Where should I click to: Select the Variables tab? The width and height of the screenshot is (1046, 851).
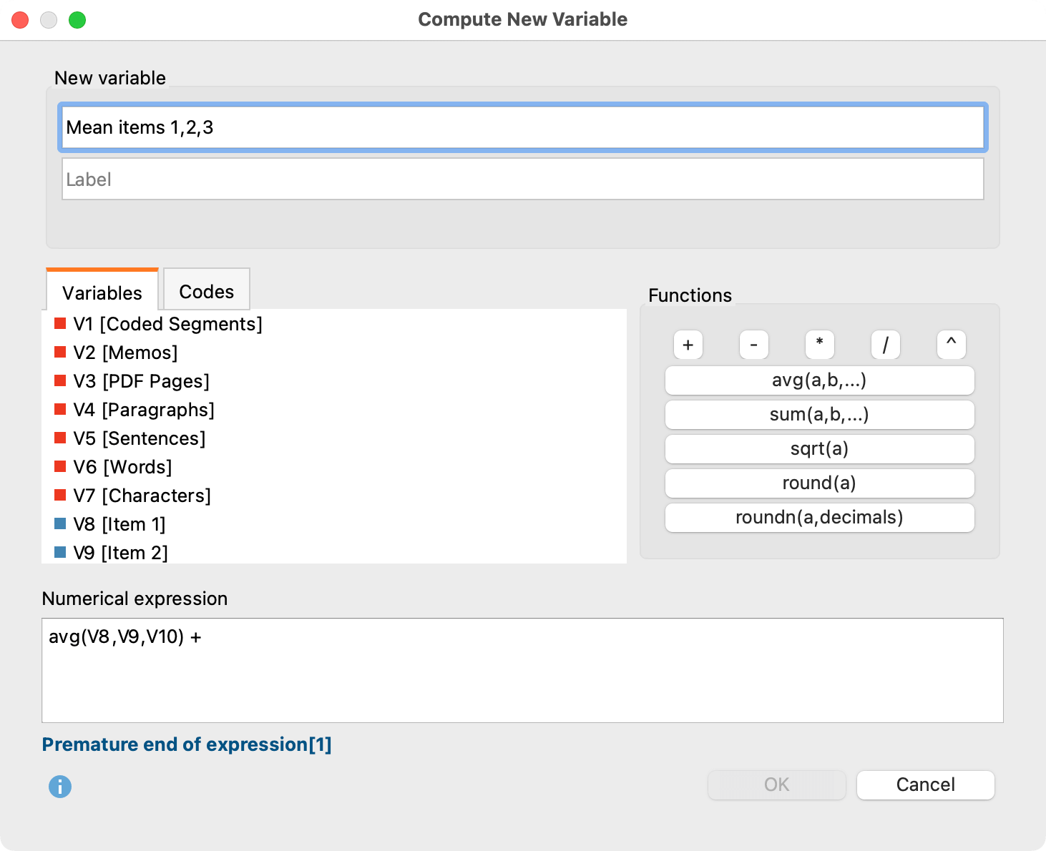pos(102,292)
